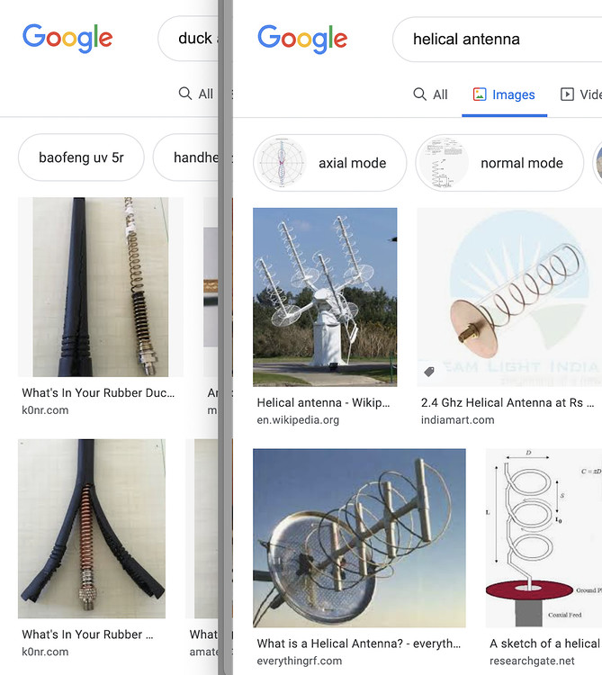
Task: Open the "2.4 Ghz Helical Antenna" indiamart link
Action: tap(509, 403)
